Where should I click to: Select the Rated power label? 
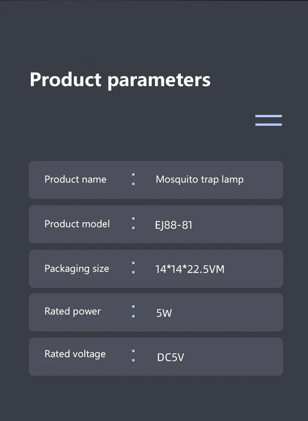[x=72, y=311]
